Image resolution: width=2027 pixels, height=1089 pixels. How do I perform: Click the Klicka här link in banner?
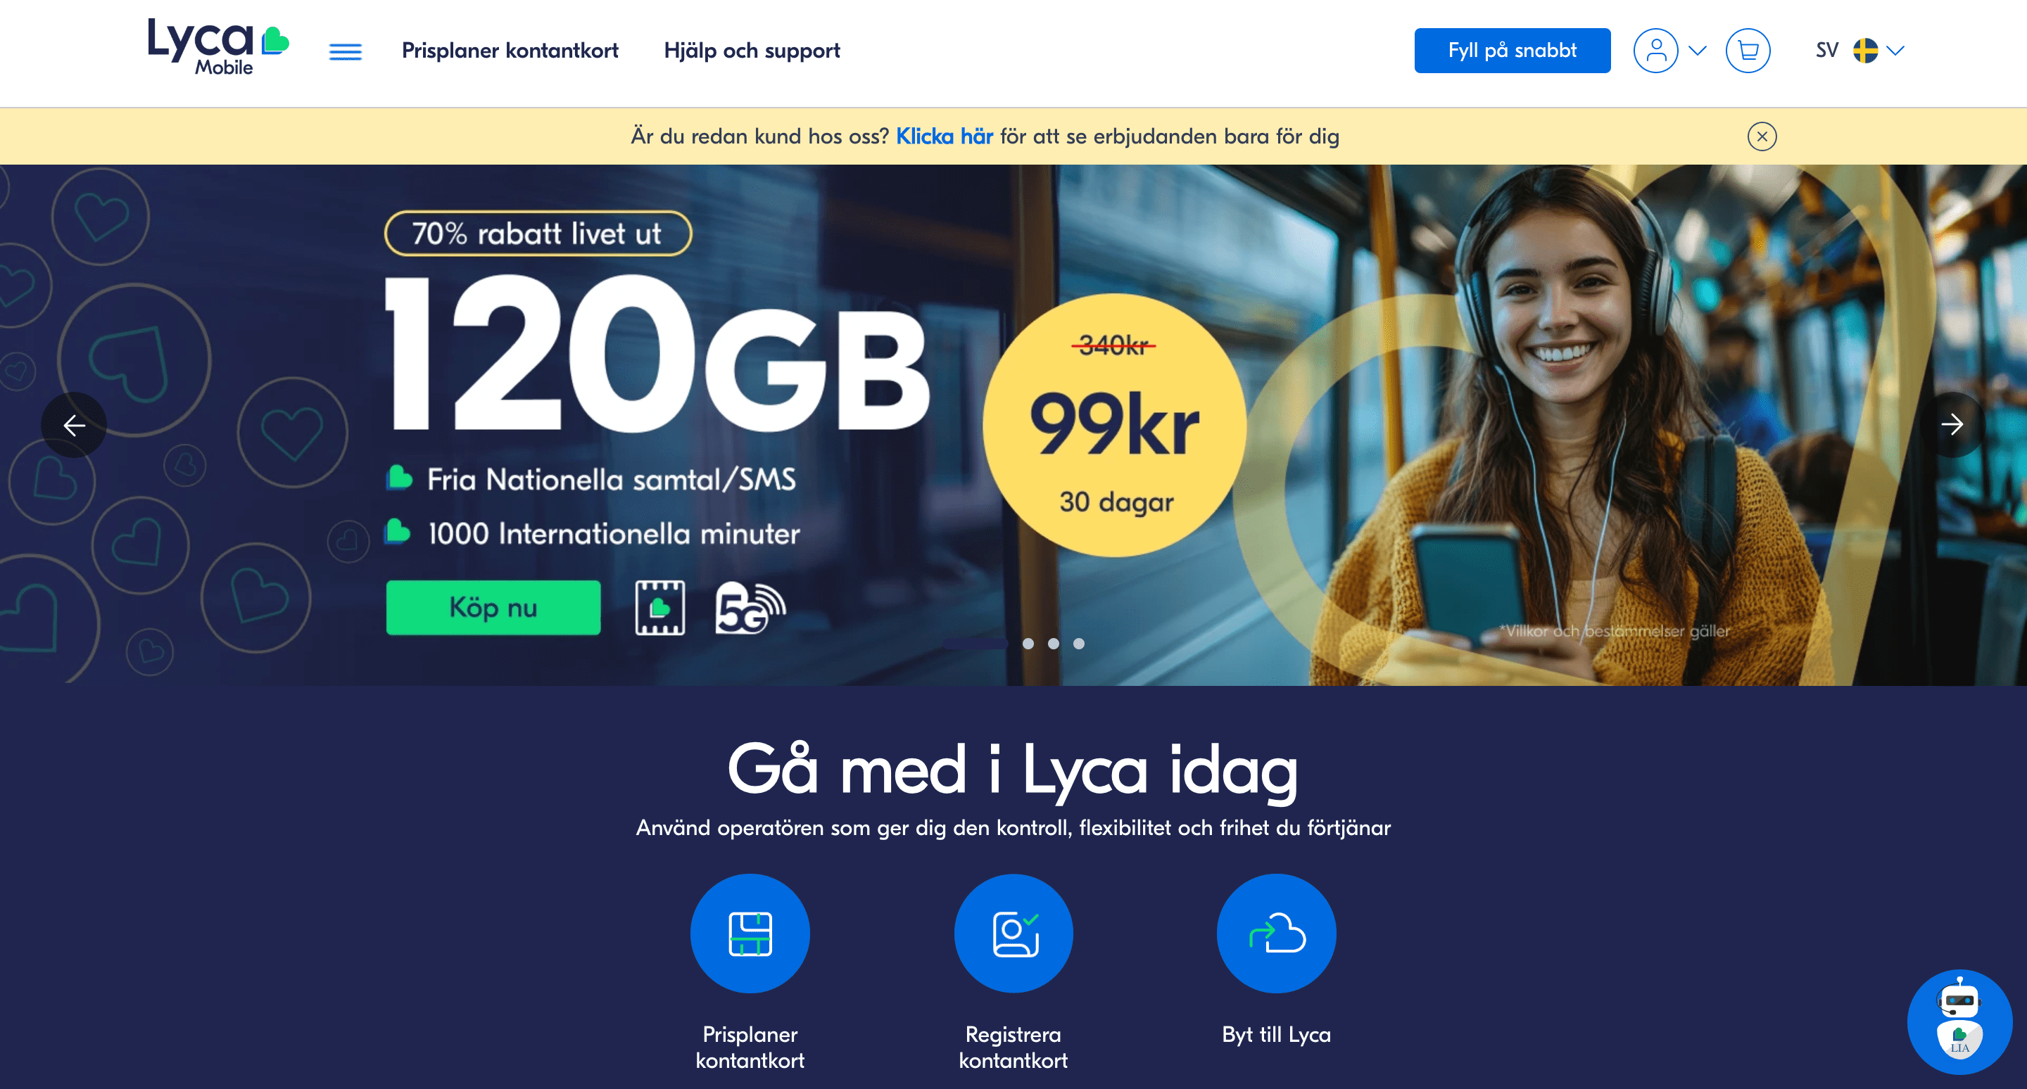pos(945,136)
